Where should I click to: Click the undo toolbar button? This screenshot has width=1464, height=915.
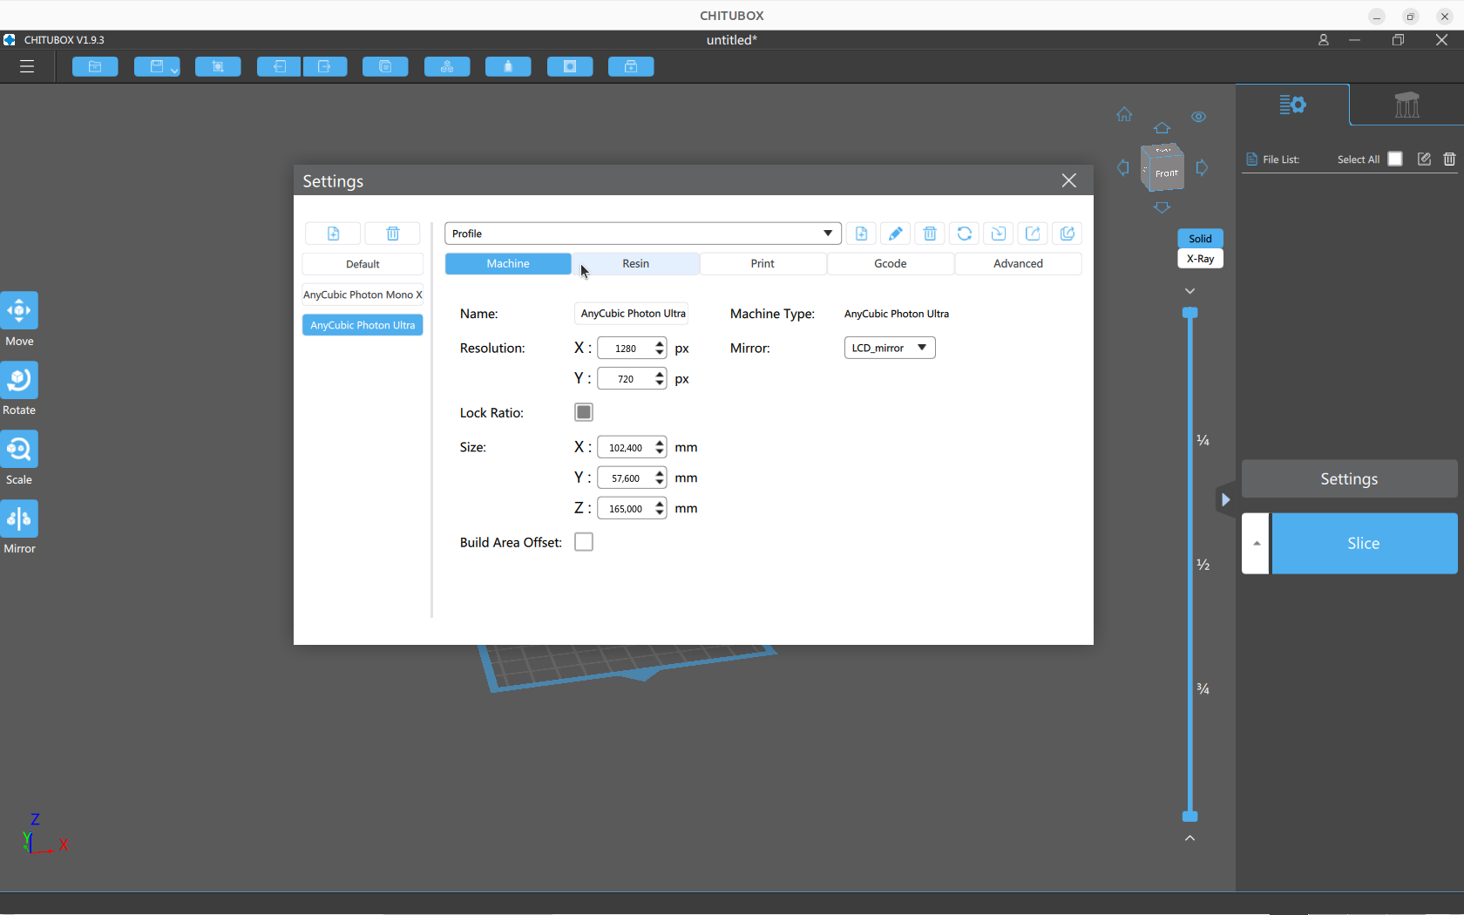pyautogui.click(x=279, y=66)
